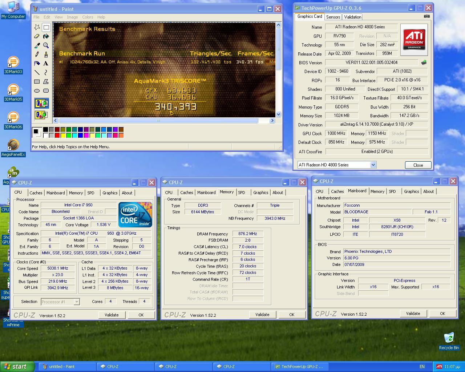Viewport: 465px width, 372px height.
Task: Open the 3DMark05 desktop shortcut
Action: pos(13,93)
